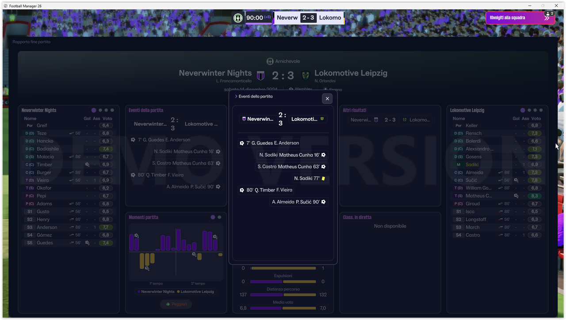Open the notifications counter showing 2

click(x=550, y=14)
